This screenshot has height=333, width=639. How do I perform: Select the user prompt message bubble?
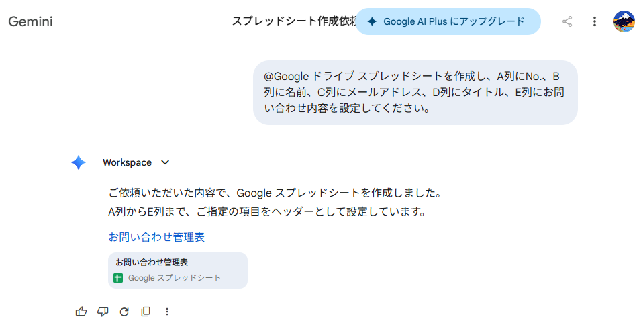415,93
